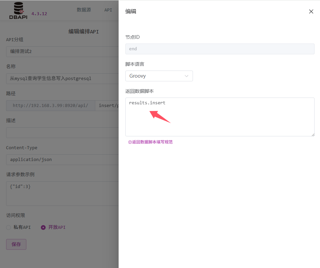Expand the Groovy script language dropdown
This screenshot has height=268, width=320.
159,76
